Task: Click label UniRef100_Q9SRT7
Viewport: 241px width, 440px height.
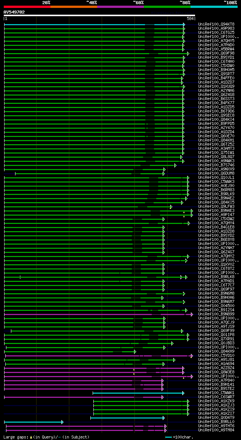Action: click(x=216, y=74)
